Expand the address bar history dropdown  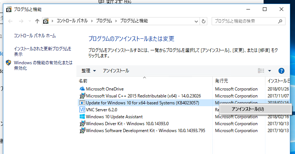pyautogui.click(x=196, y=21)
